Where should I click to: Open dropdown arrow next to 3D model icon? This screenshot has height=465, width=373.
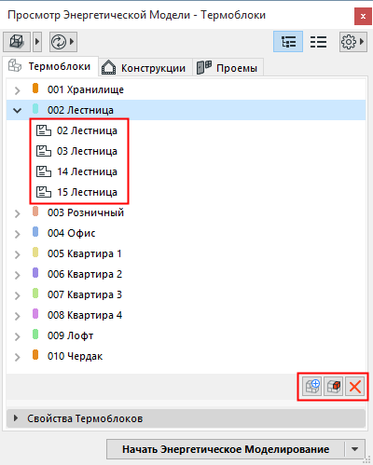[37, 41]
